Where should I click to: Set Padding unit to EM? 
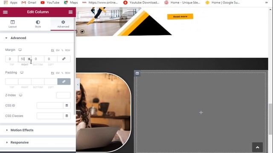pyautogui.click(x=58, y=73)
